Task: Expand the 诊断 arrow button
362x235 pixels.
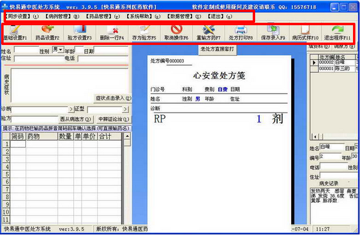Action: point(71,109)
